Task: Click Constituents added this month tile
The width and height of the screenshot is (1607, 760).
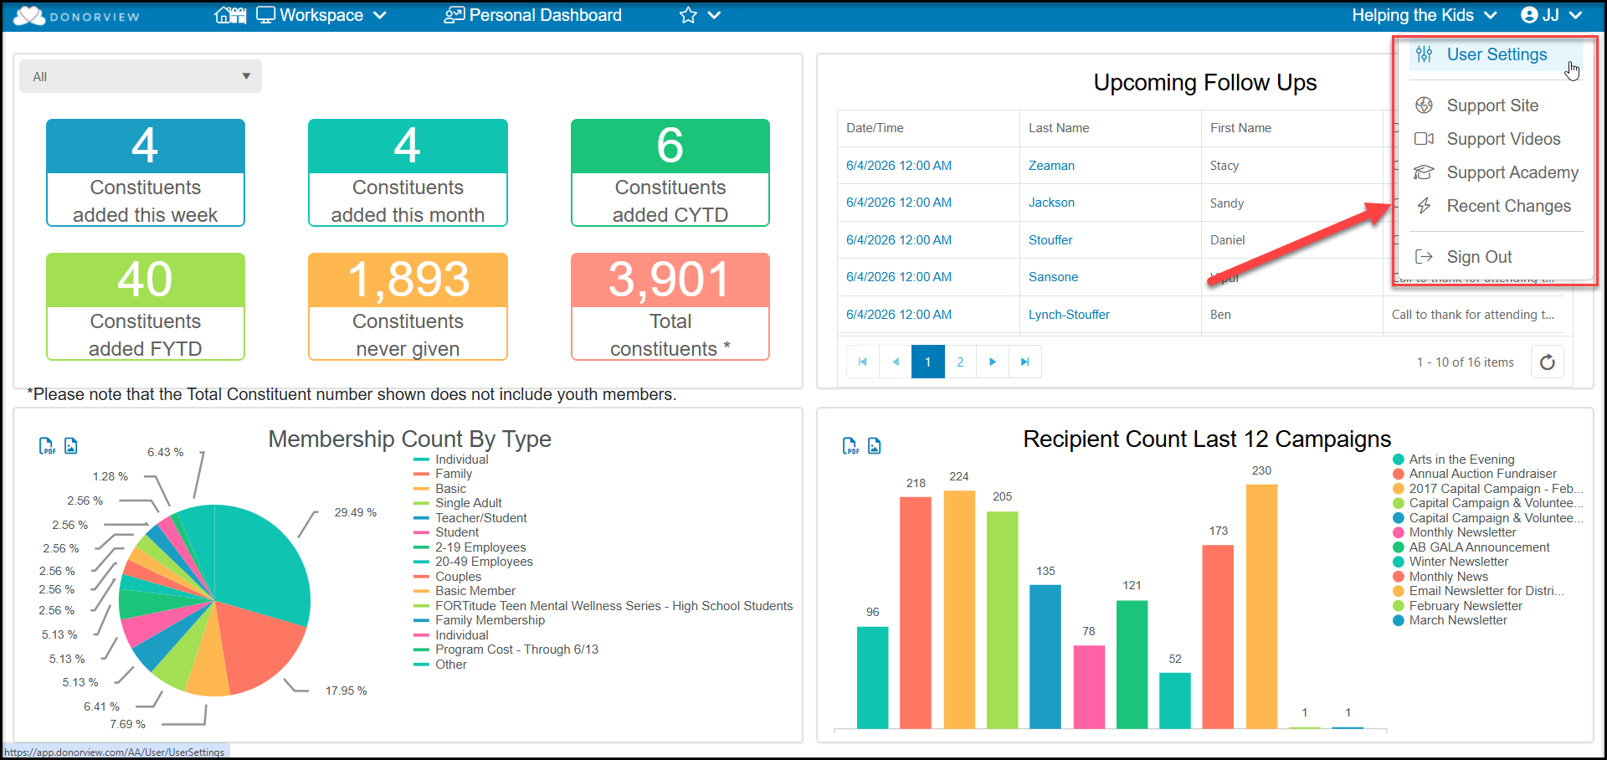Action: pyautogui.click(x=408, y=172)
